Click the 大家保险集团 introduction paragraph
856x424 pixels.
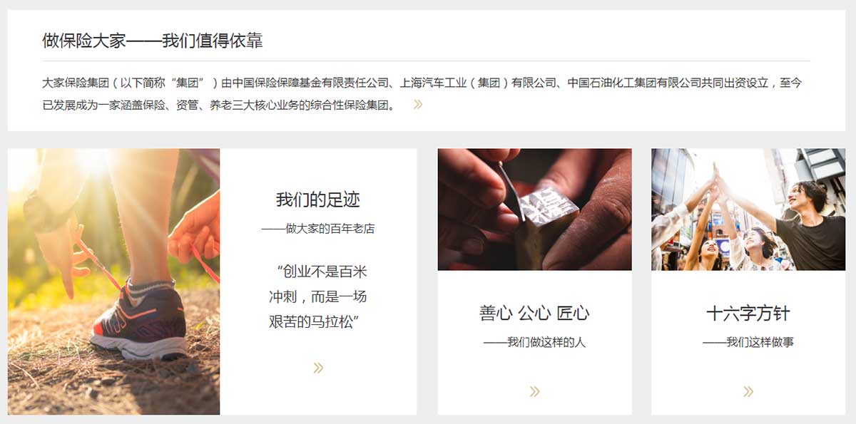click(422, 94)
